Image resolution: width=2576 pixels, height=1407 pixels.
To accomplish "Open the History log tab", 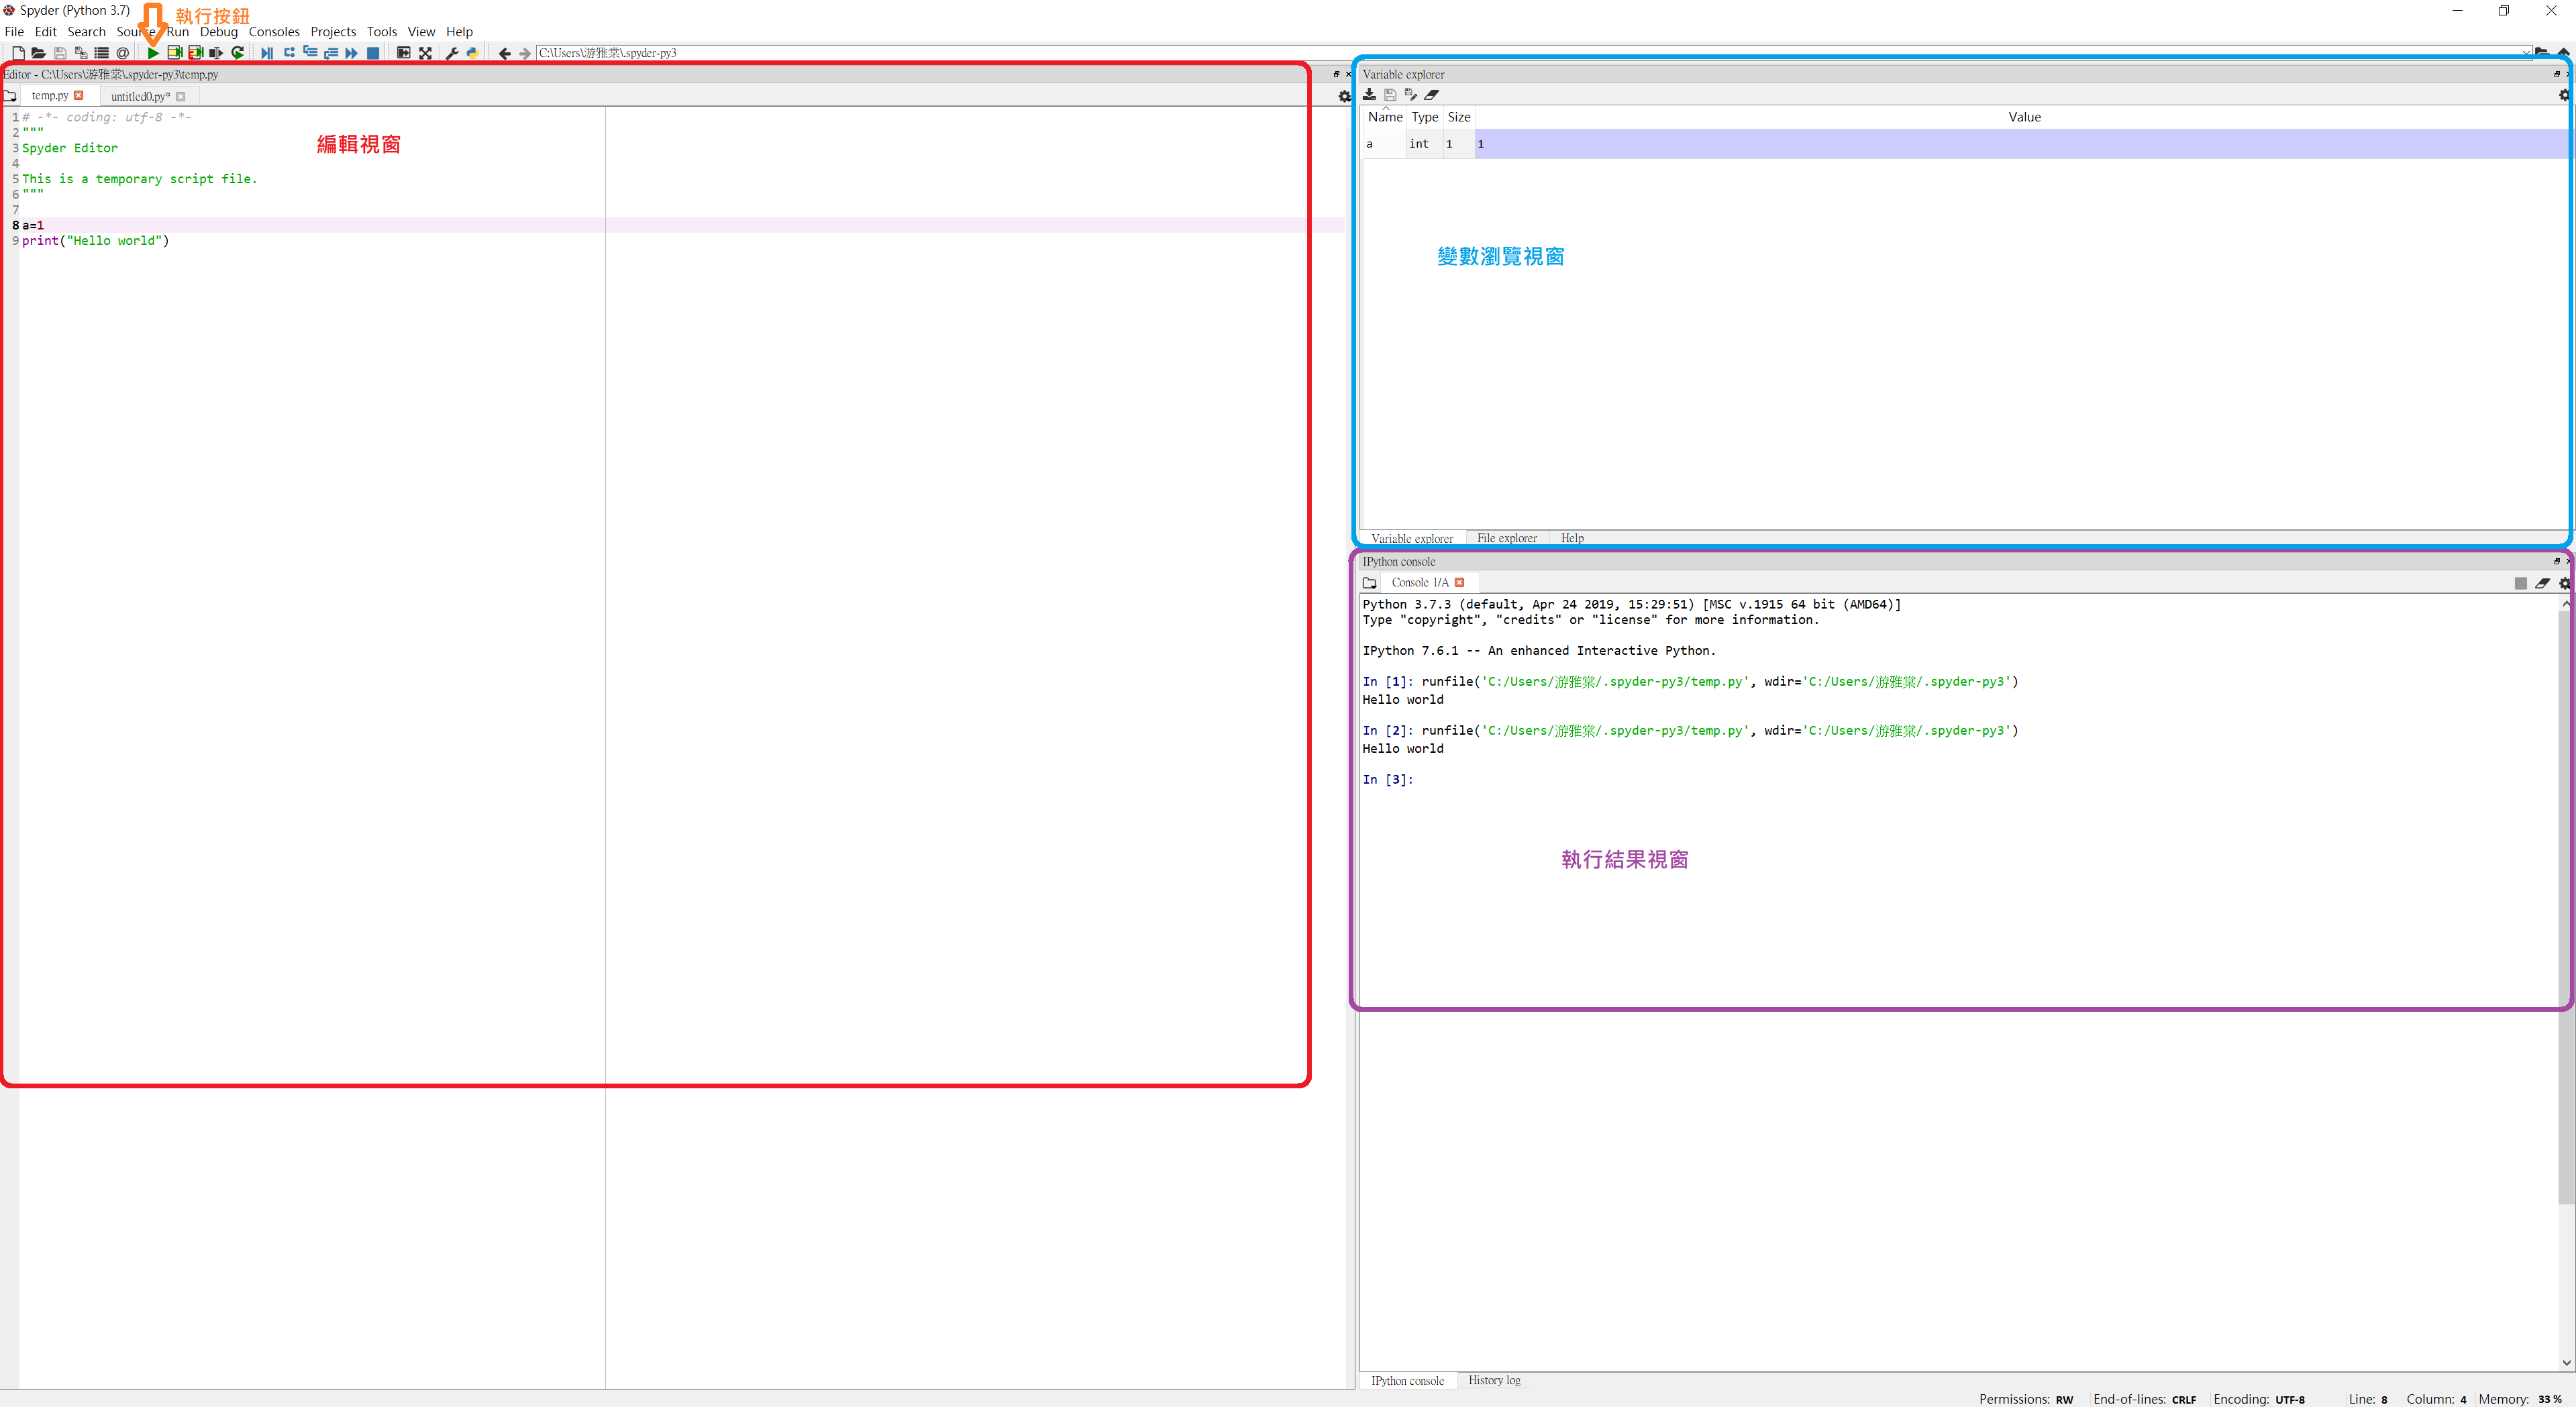I will 1493,1380.
